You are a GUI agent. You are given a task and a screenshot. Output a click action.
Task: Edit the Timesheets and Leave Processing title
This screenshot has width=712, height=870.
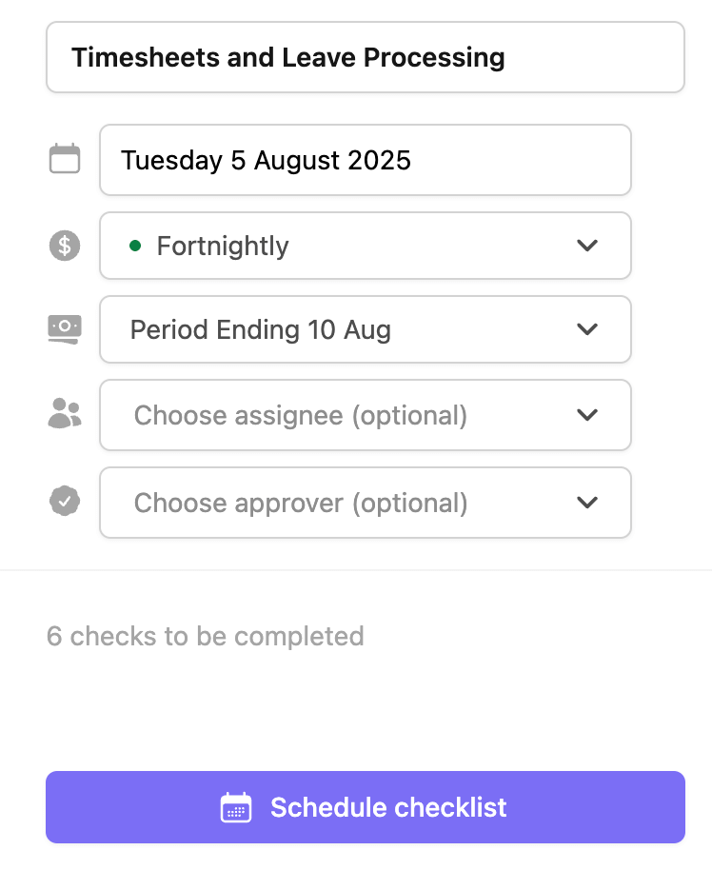(288, 57)
